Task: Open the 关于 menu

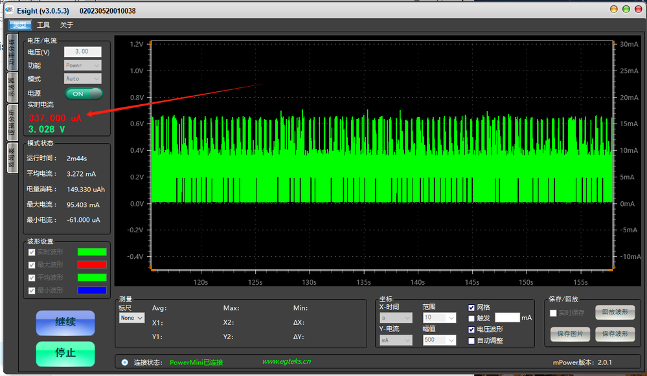Action: [67, 25]
